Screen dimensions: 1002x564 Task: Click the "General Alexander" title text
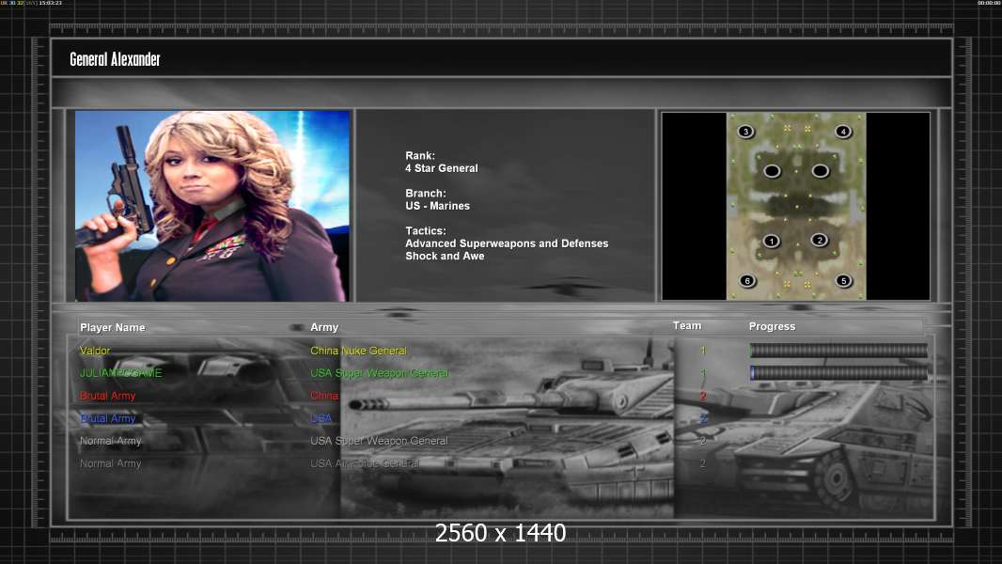(x=115, y=59)
